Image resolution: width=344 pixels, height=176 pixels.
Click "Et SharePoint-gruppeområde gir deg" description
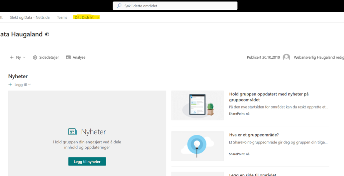[278, 142]
